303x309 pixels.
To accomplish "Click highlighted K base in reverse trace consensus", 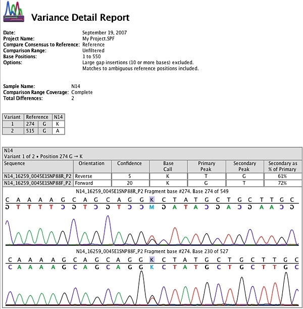I will tap(151, 200).
